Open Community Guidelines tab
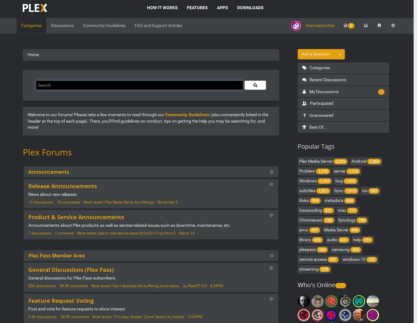The image size is (417, 323). (104, 26)
